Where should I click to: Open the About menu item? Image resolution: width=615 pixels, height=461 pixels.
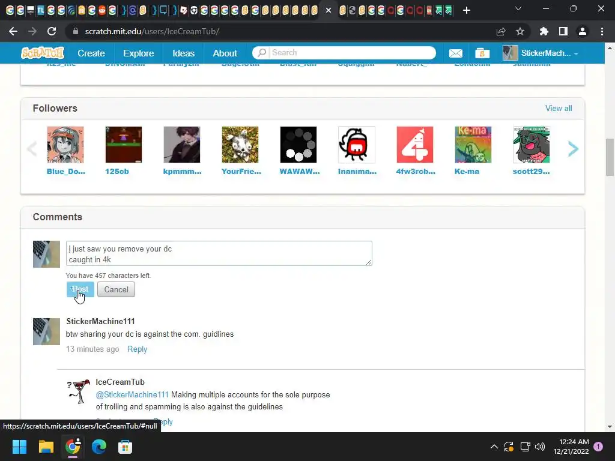pyautogui.click(x=225, y=53)
